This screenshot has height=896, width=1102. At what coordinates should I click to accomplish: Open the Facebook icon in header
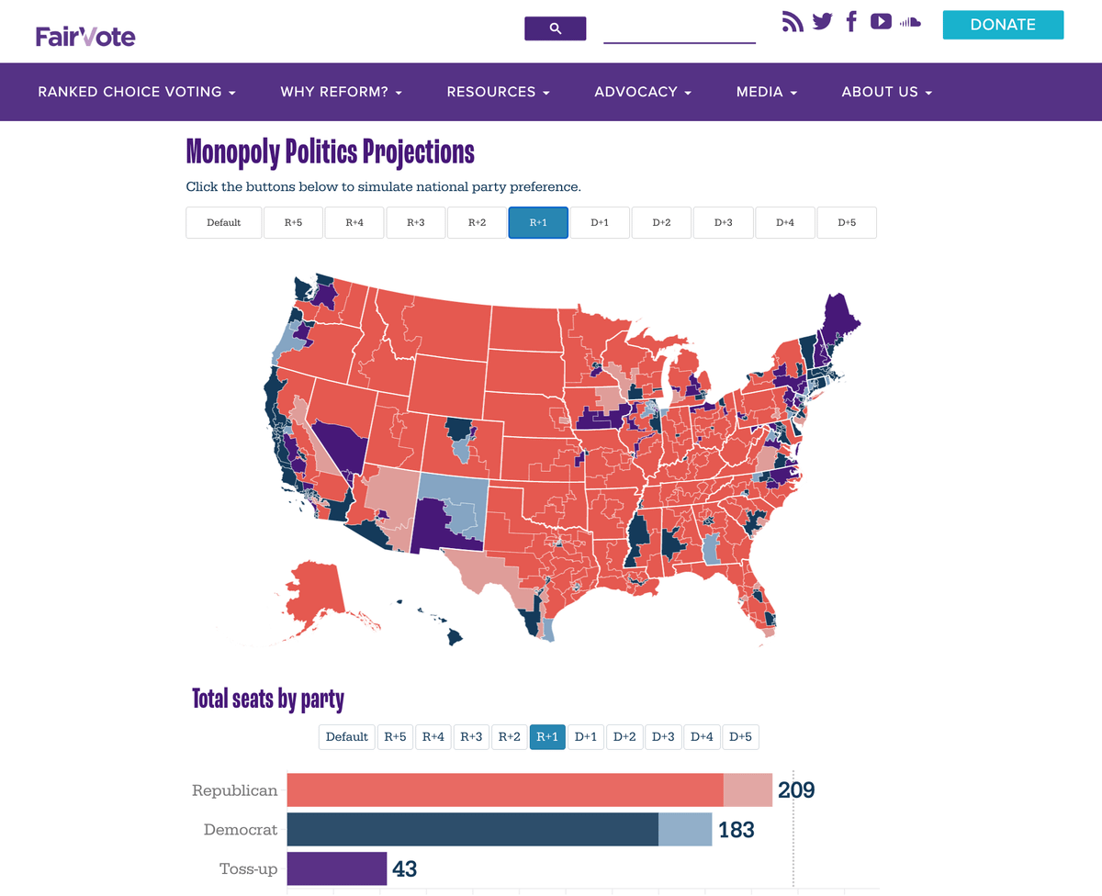[x=851, y=22]
